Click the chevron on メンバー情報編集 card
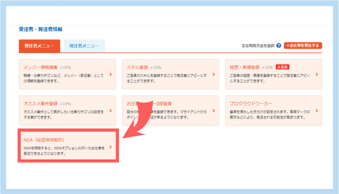The image size is (339, 194). 111,75
